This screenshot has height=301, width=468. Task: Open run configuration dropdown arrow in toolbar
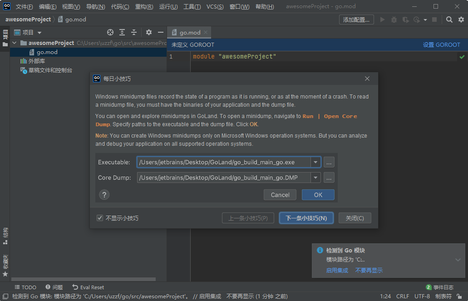click(425, 20)
